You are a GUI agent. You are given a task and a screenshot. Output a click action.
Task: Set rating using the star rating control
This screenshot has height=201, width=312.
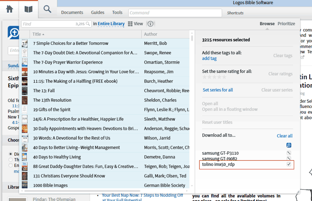coord(214,77)
